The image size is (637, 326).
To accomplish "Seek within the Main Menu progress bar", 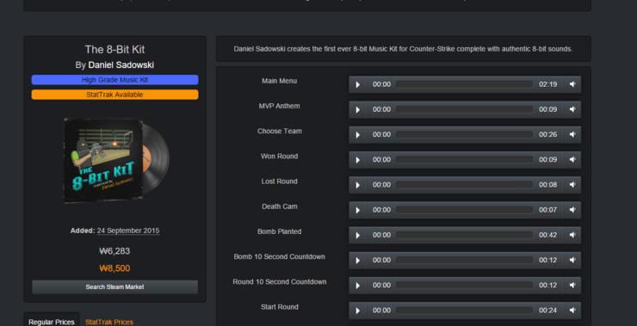I will tap(464, 84).
